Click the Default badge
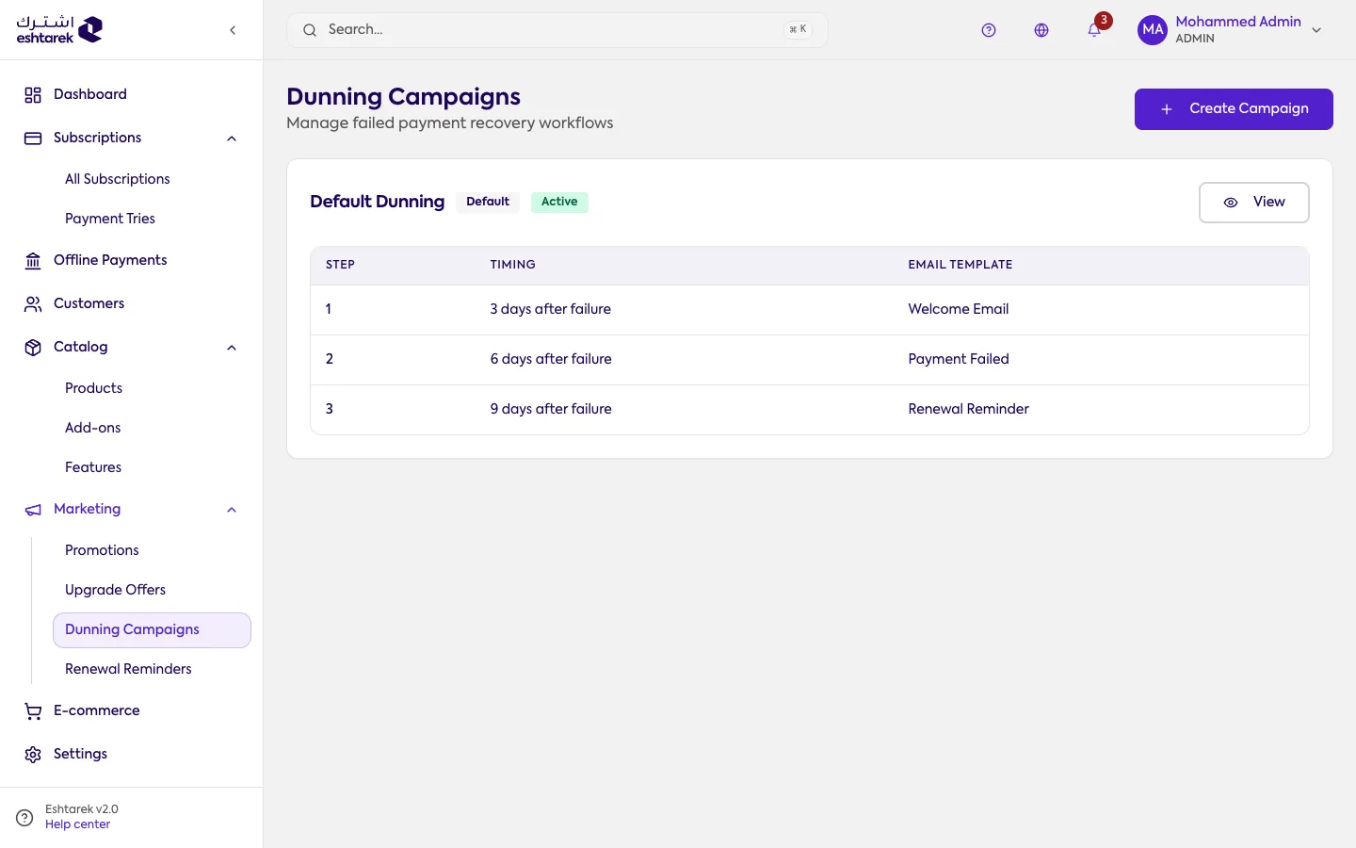Image resolution: width=1356 pixels, height=848 pixels. coord(488,202)
